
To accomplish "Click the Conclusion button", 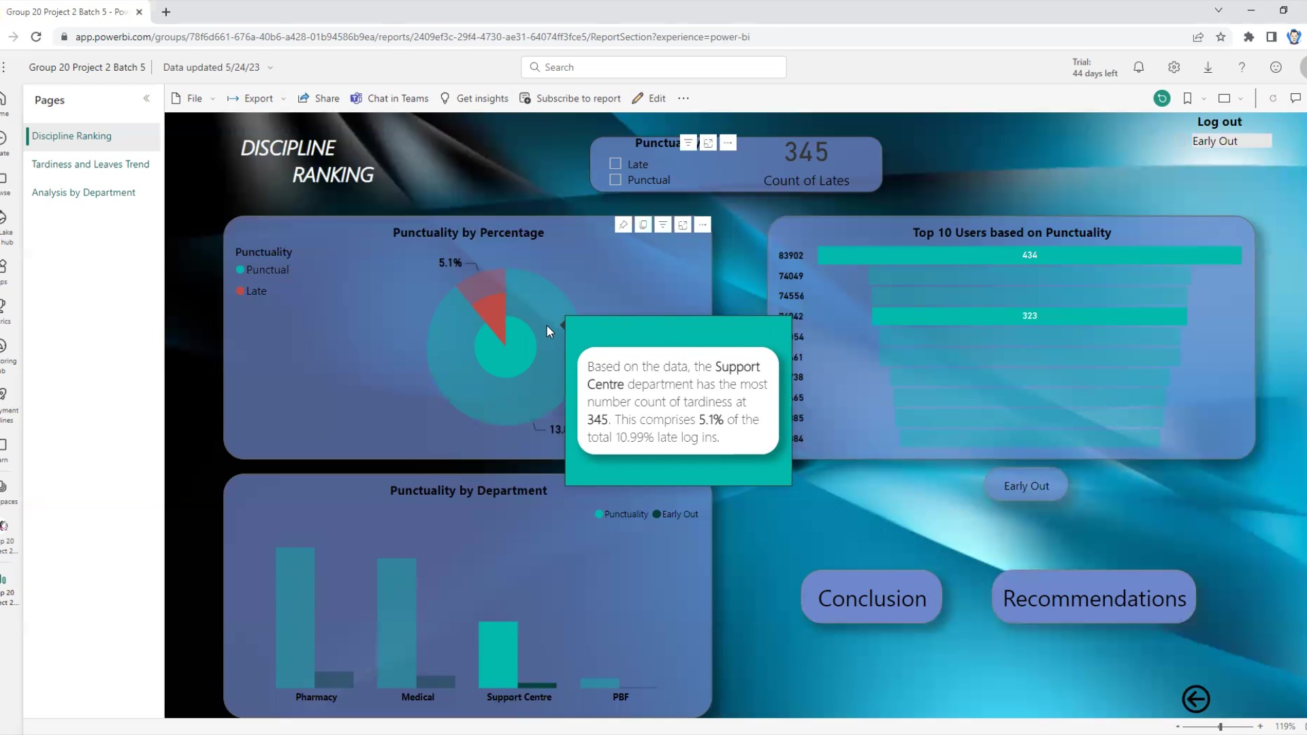I will 871,598.
